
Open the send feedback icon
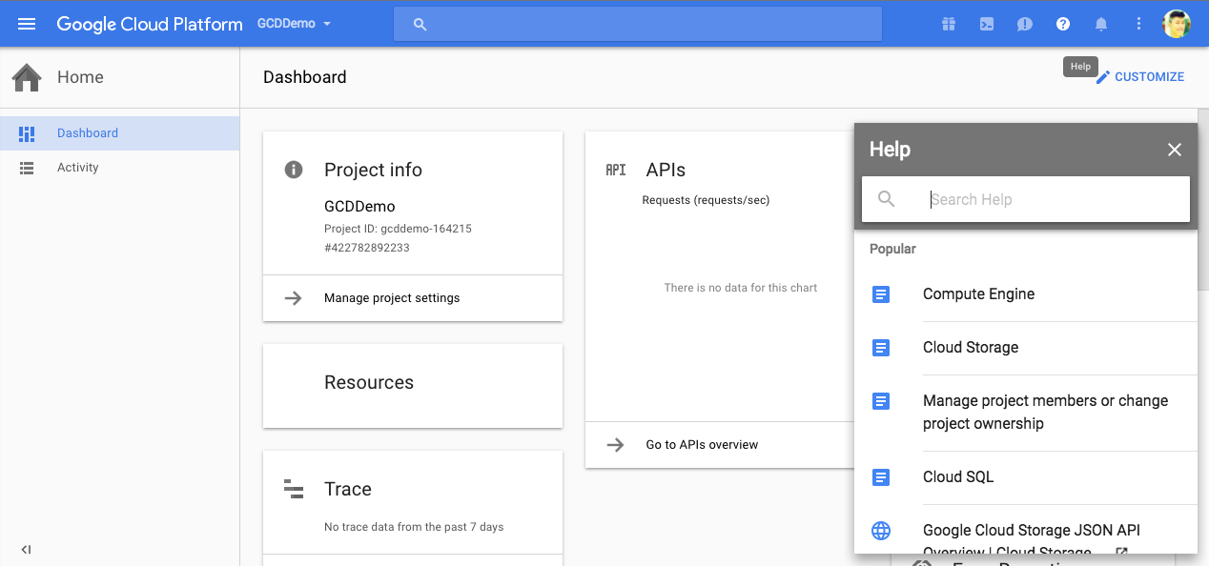coord(1025,24)
